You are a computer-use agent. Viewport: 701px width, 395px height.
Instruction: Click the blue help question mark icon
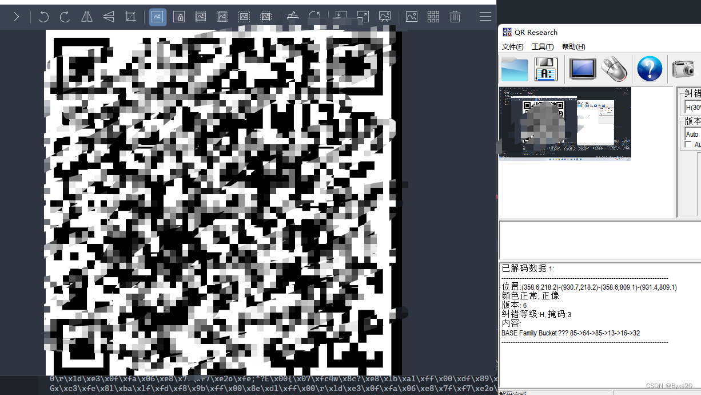point(650,69)
